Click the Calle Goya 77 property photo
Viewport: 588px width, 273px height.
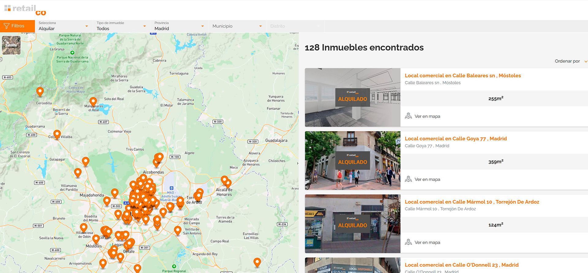pos(352,160)
